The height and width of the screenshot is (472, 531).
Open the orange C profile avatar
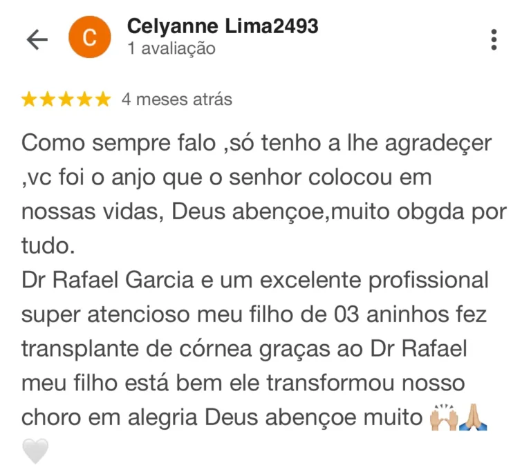coord(90,37)
